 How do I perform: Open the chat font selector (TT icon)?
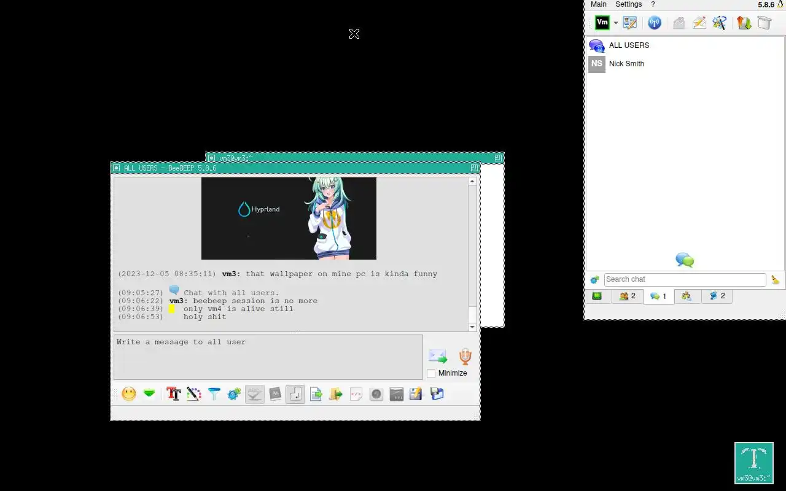click(x=173, y=394)
